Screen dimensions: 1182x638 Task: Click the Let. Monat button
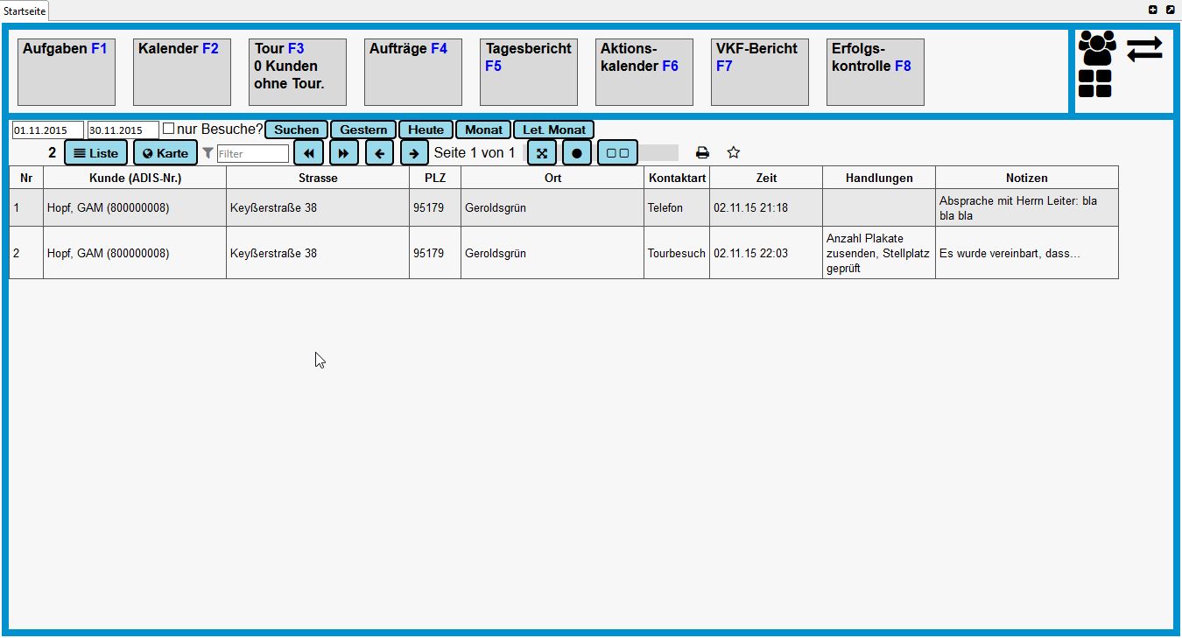point(553,130)
